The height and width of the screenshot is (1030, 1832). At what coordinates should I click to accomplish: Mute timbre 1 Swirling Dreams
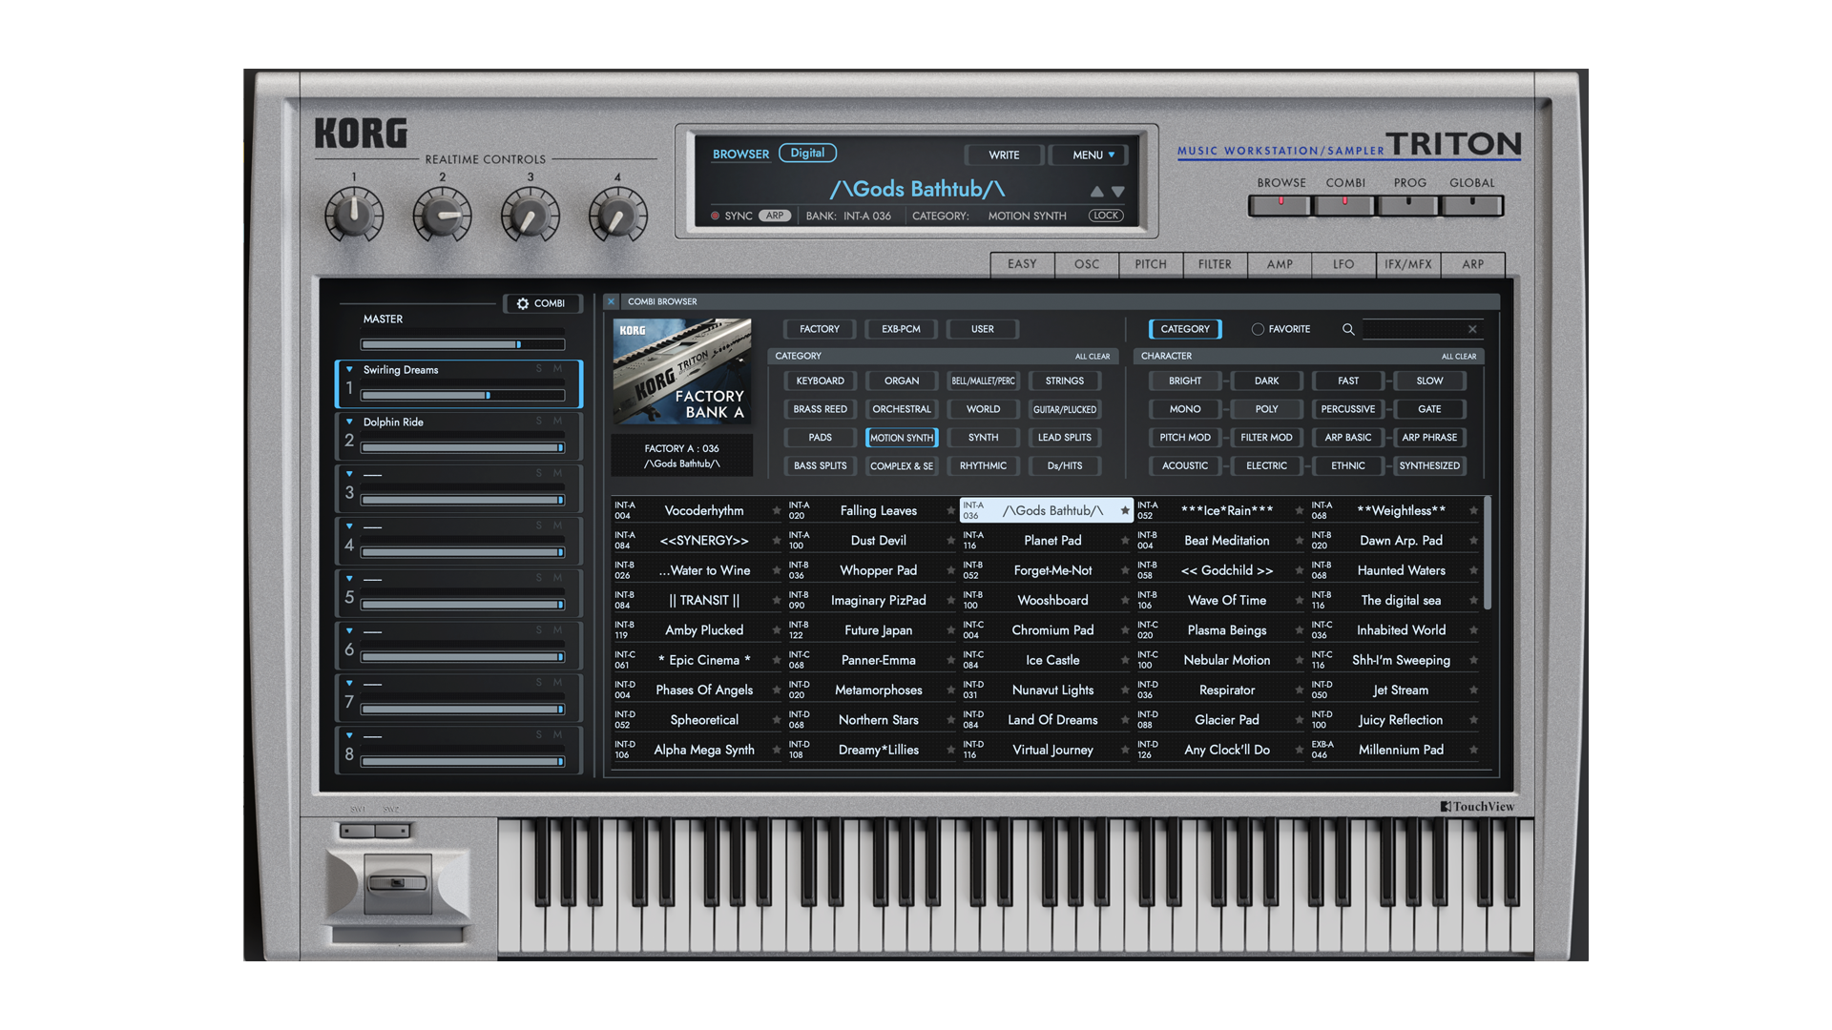click(x=558, y=369)
